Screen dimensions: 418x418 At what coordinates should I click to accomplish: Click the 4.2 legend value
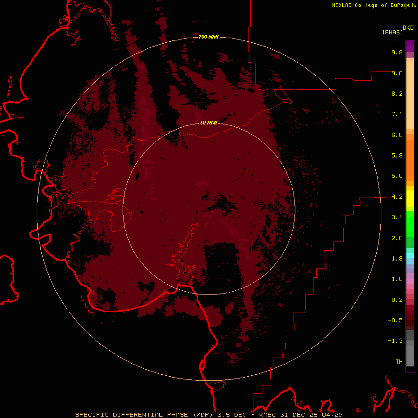[397, 197]
